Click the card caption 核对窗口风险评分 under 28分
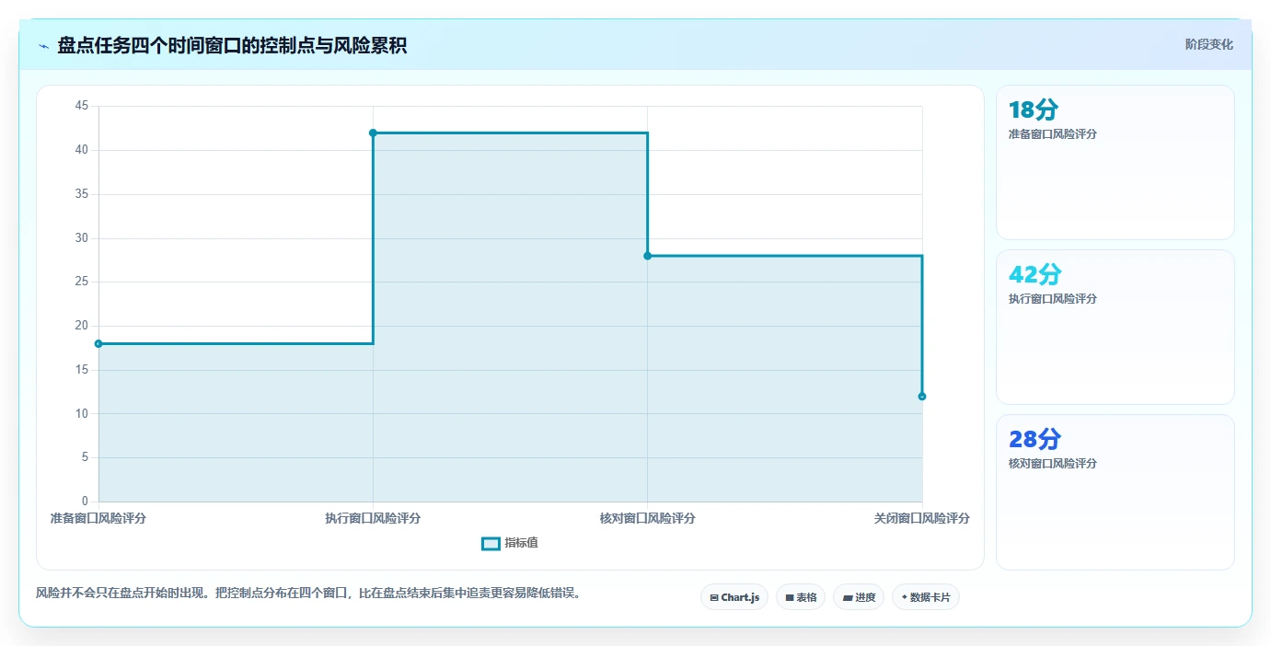The width and height of the screenshot is (1271, 646). pyautogui.click(x=1053, y=464)
